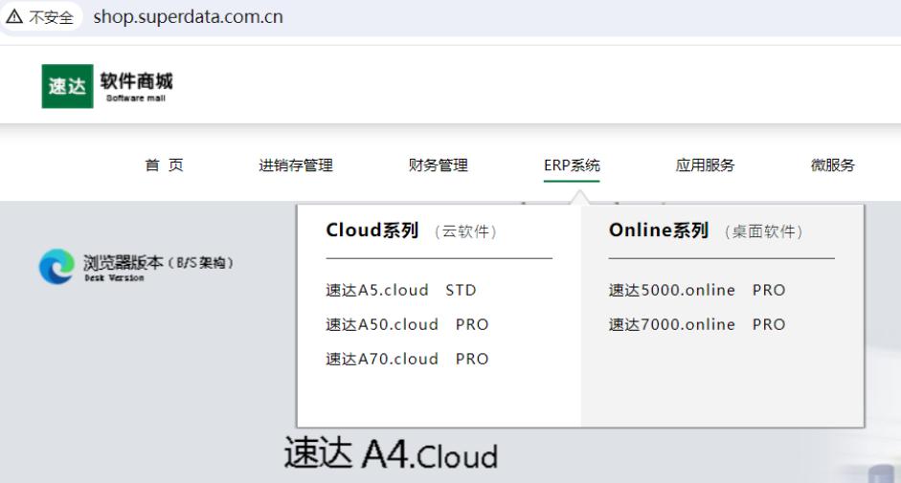The width and height of the screenshot is (901, 483).
Task: Click the Cloud系列 heading
Action: pos(372,231)
